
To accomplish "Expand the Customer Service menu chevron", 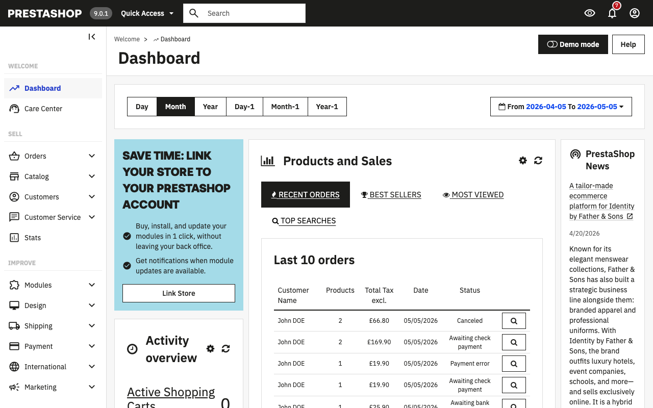I will [92, 217].
